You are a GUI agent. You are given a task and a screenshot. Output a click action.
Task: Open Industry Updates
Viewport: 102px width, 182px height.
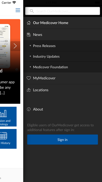(63, 56)
